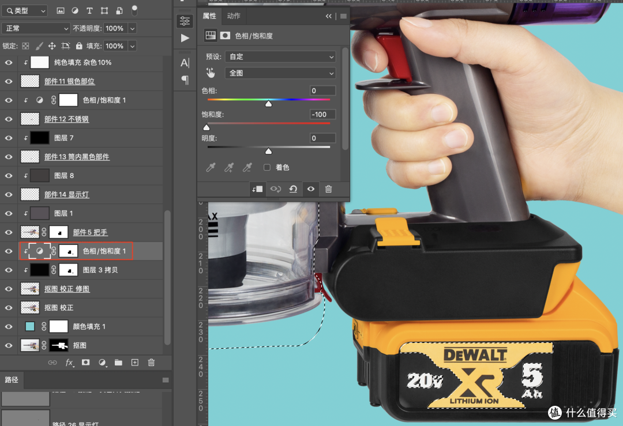Switch to the 动作 tab
The width and height of the screenshot is (623, 426).
(x=234, y=16)
